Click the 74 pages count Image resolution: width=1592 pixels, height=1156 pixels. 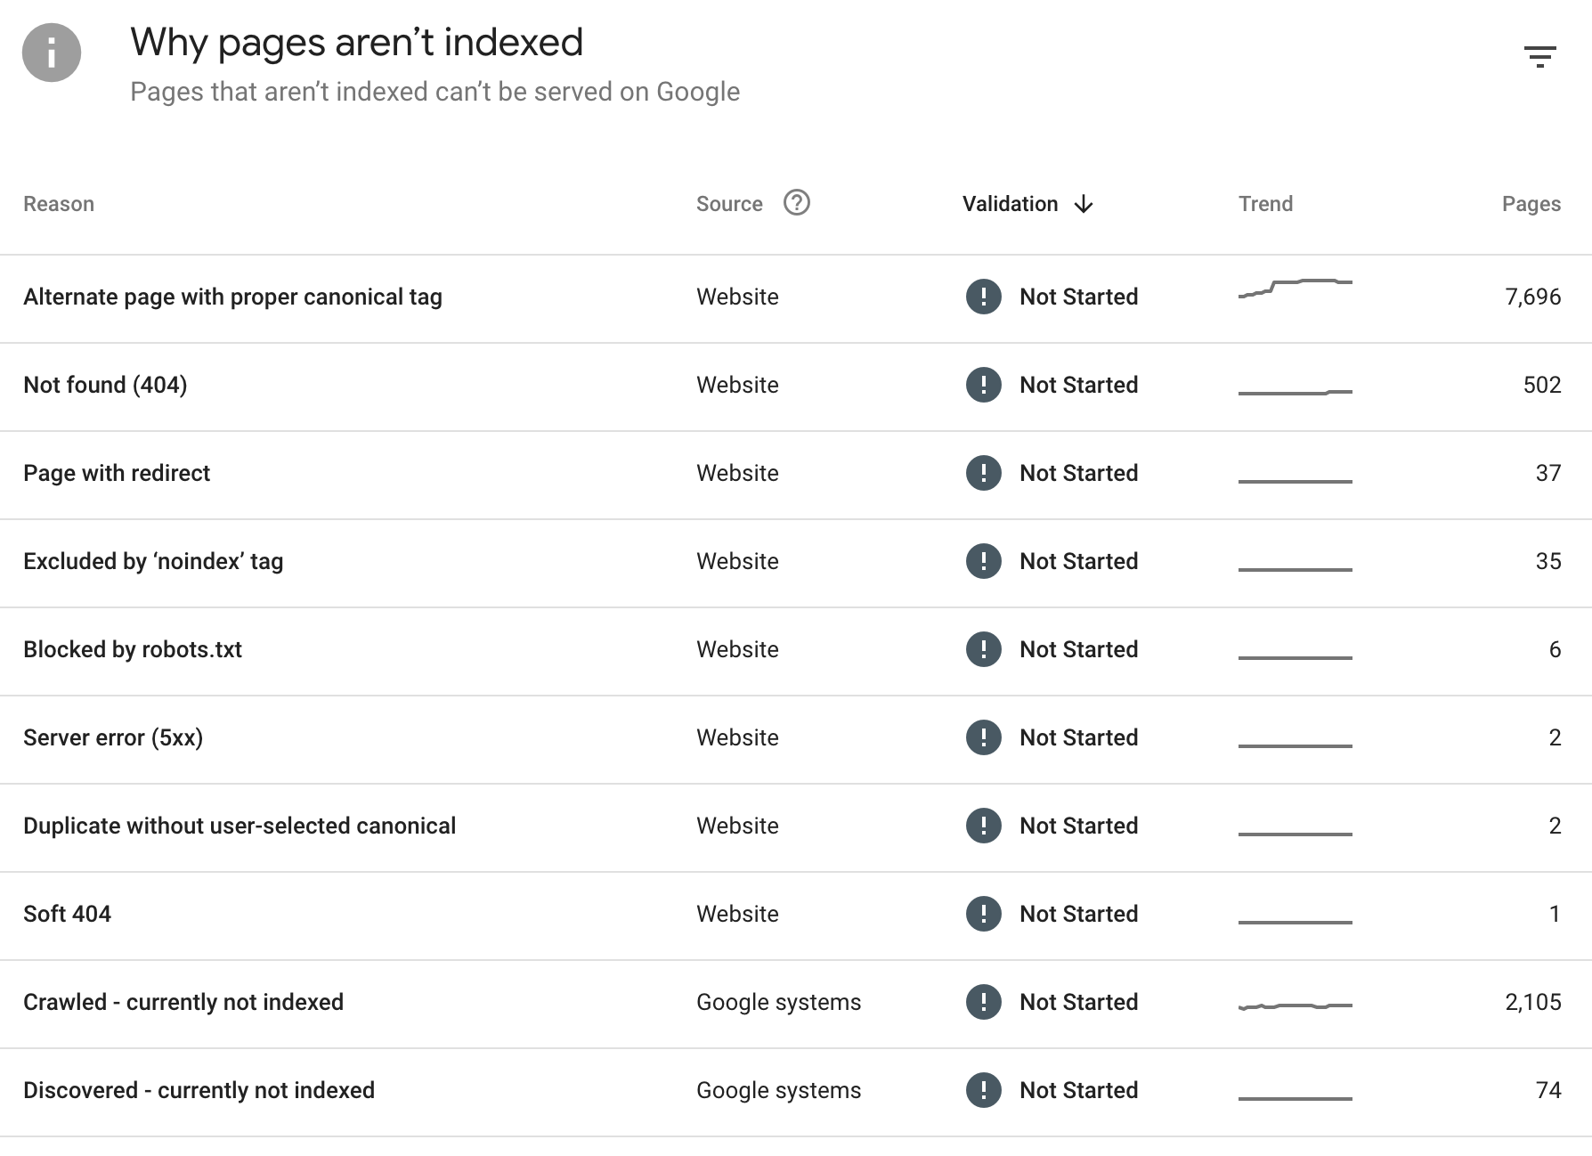coord(1548,1090)
